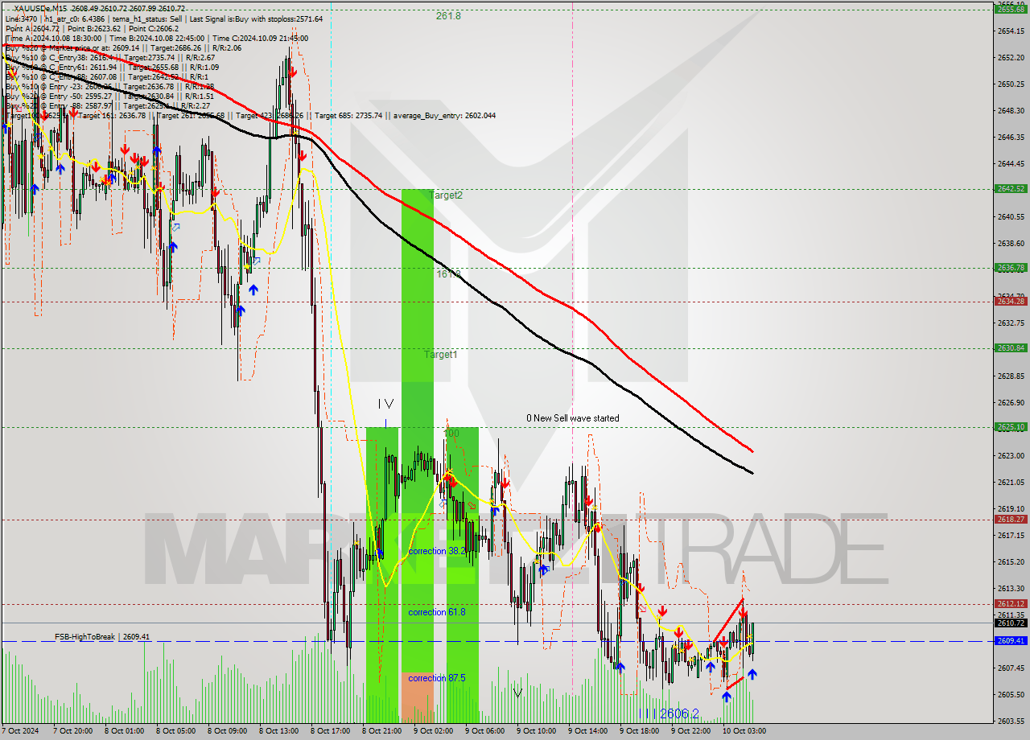
Task: Click the '9 Oct 02:00' time axis label
Action: tap(434, 731)
